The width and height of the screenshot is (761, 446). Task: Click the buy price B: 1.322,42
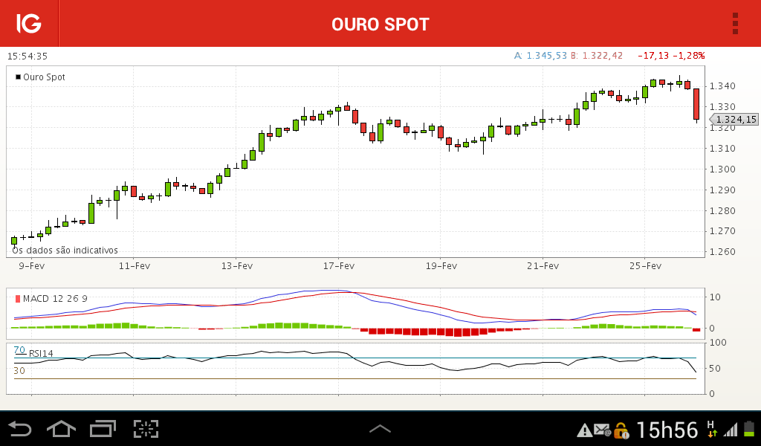pyautogui.click(x=597, y=56)
